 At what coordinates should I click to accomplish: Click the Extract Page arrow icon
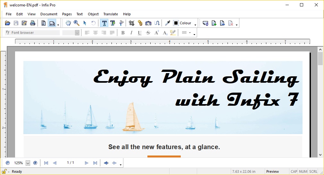pyautogui.click(x=222, y=23)
